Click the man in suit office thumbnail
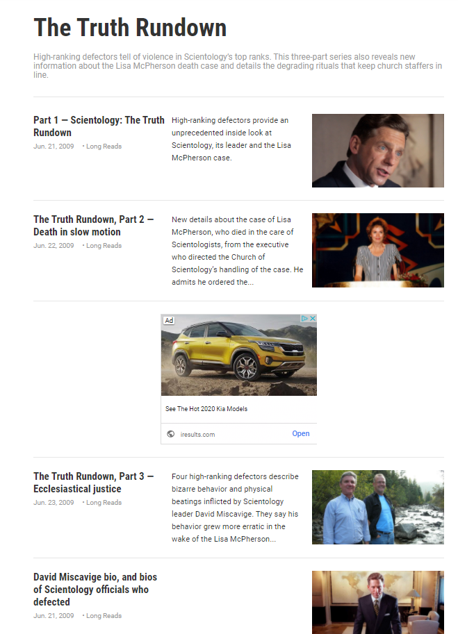 click(x=378, y=603)
